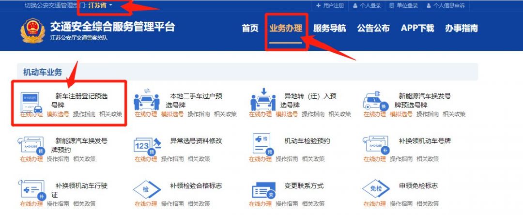Select the 补换领机动车号牌 plate icon
The image size is (523, 215).
point(376,145)
